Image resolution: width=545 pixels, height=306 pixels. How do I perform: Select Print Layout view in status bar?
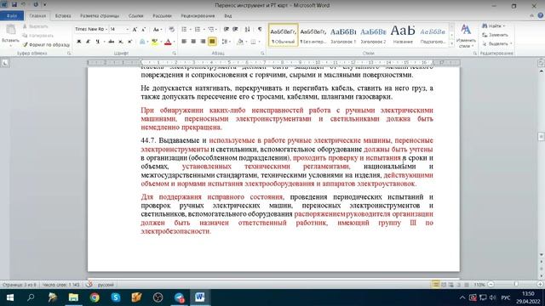[435, 285]
